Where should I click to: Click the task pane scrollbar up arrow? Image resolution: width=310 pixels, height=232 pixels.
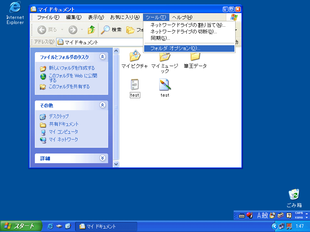(116, 51)
